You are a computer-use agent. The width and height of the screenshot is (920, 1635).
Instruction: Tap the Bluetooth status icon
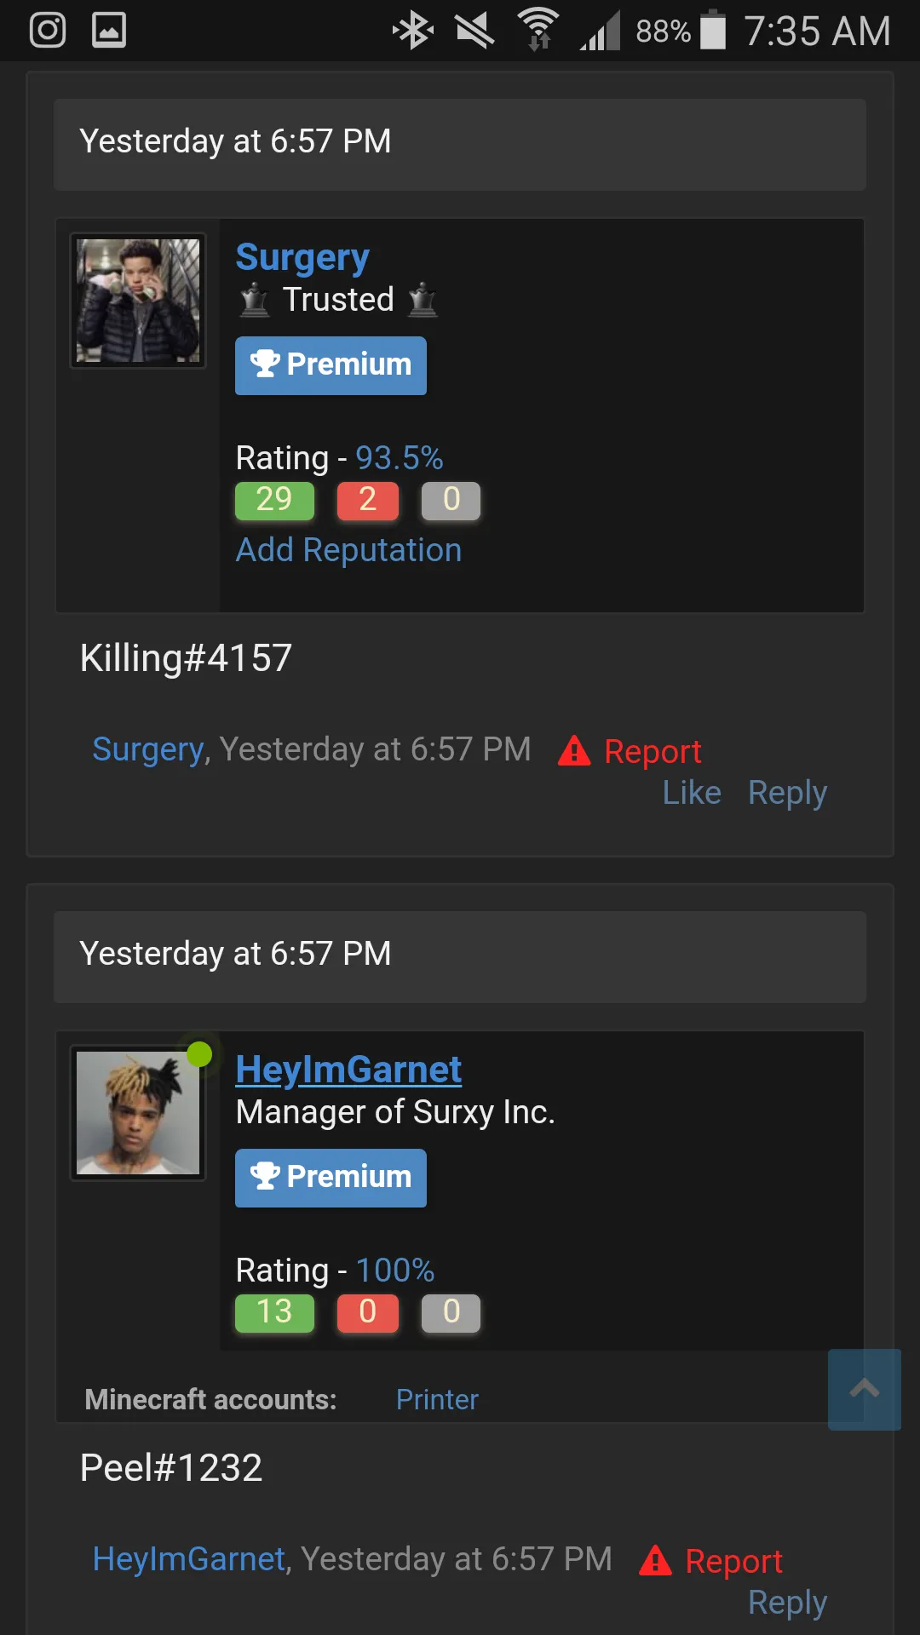413,31
